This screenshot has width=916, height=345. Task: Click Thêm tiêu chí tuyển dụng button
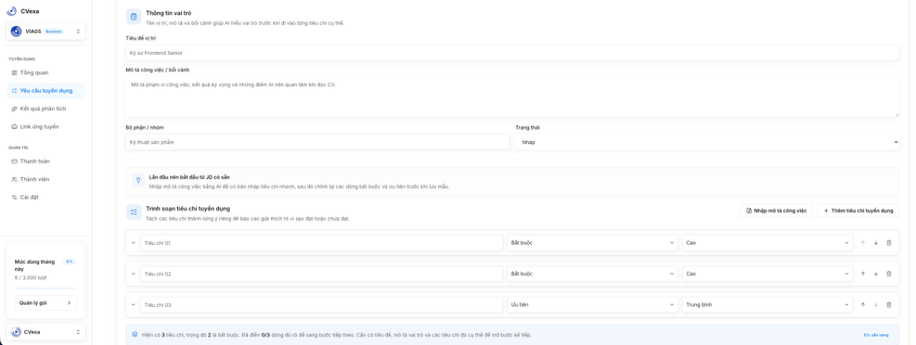click(858, 210)
